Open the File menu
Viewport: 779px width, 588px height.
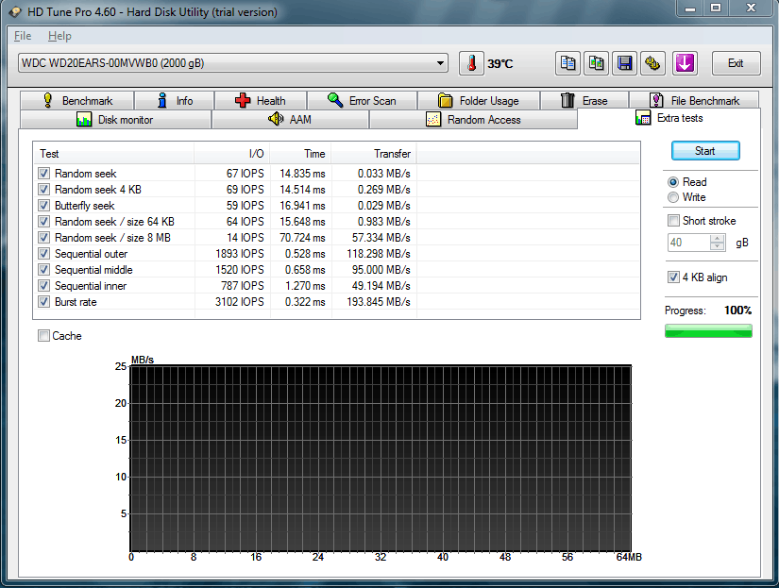pos(23,36)
